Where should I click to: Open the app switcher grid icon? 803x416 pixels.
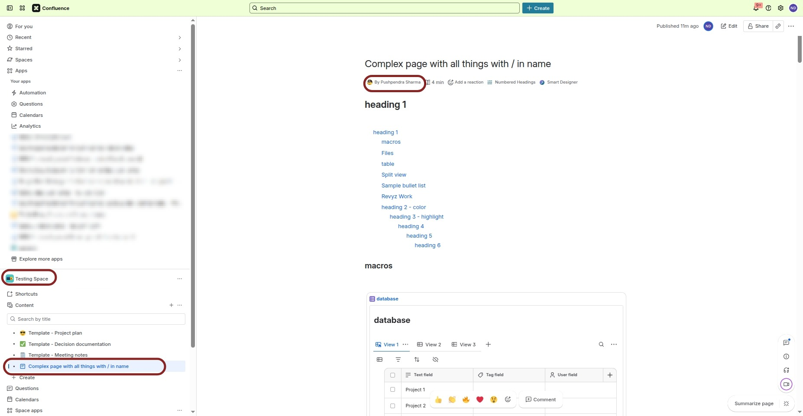(22, 8)
